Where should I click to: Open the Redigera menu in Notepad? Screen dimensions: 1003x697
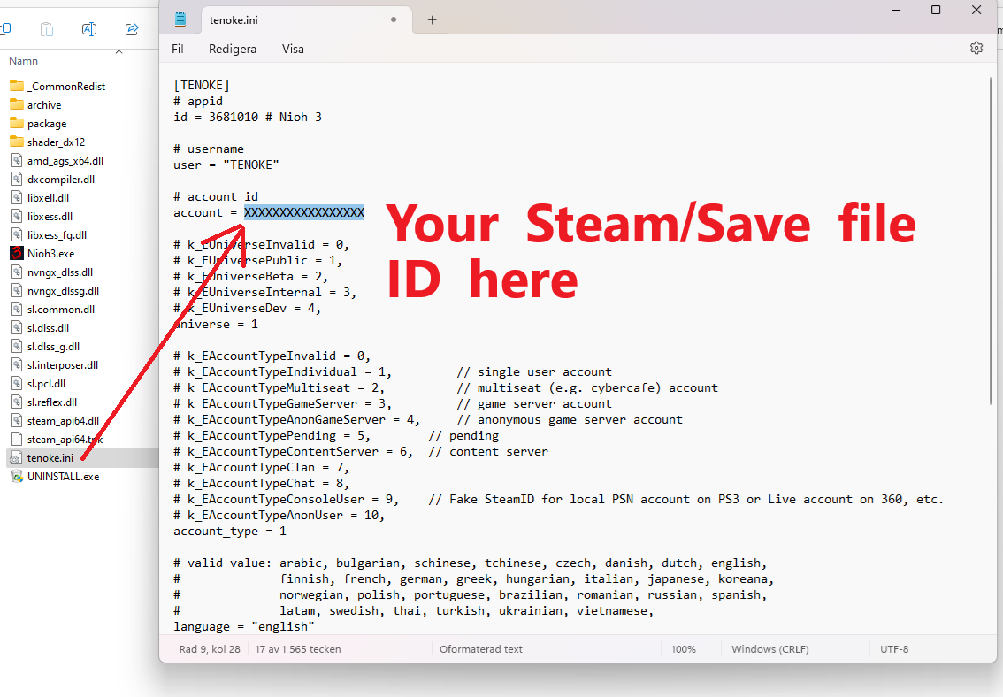coord(233,49)
